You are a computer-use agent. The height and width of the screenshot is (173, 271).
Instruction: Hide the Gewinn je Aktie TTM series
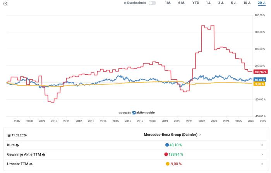click(43, 155)
